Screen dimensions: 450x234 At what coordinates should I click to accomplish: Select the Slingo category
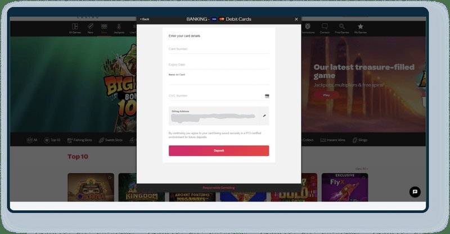360,140
